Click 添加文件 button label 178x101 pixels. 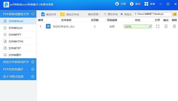pyautogui.click(x=51, y=14)
